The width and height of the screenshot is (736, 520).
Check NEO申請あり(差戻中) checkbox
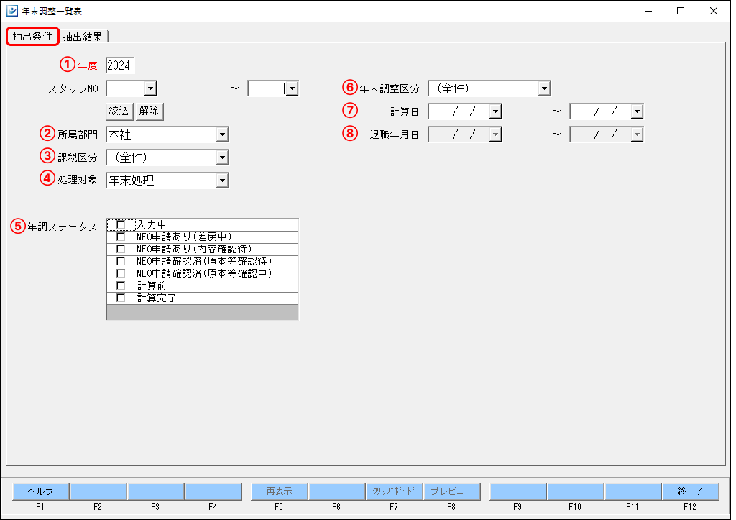[x=121, y=237]
